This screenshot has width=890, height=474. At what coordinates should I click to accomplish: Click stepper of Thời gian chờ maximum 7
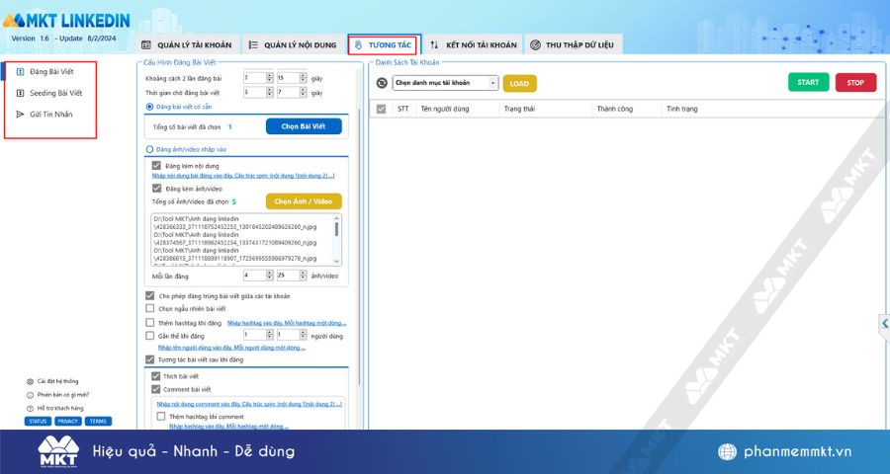[304, 93]
